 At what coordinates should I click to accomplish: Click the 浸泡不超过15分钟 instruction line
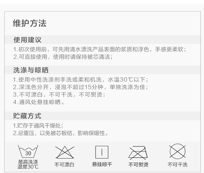point(81,87)
